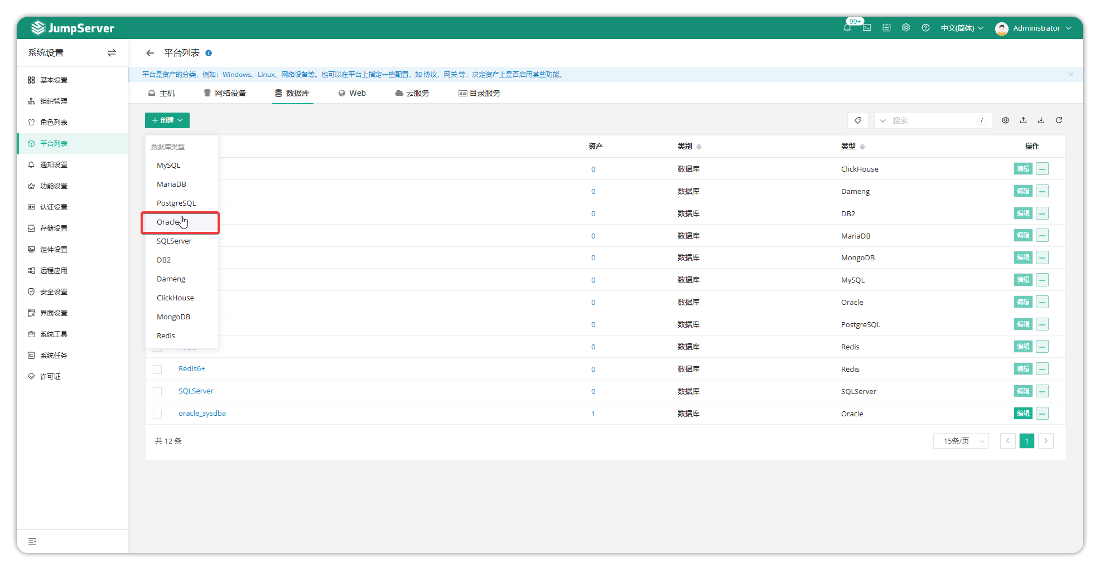Open the web terminal icon

867,28
